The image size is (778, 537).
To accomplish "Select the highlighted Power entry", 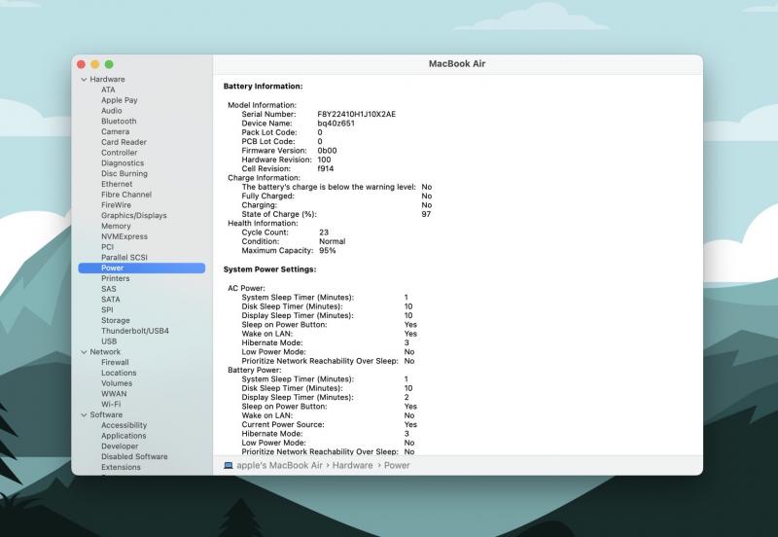I will [141, 268].
